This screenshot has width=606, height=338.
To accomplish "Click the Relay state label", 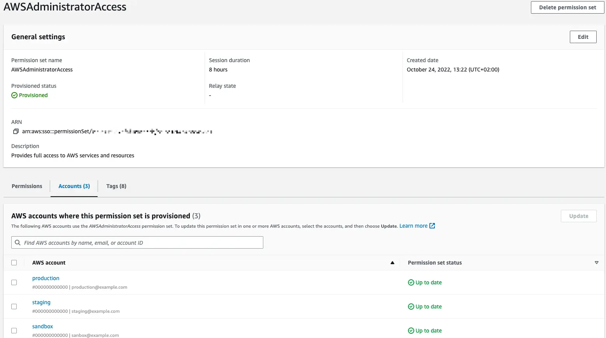I will click(x=222, y=86).
